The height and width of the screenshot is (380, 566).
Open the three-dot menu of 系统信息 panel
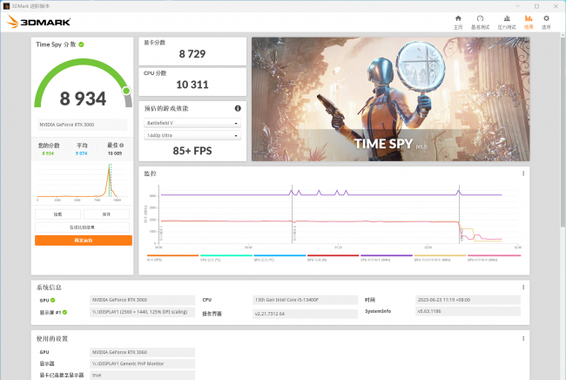(x=523, y=287)
